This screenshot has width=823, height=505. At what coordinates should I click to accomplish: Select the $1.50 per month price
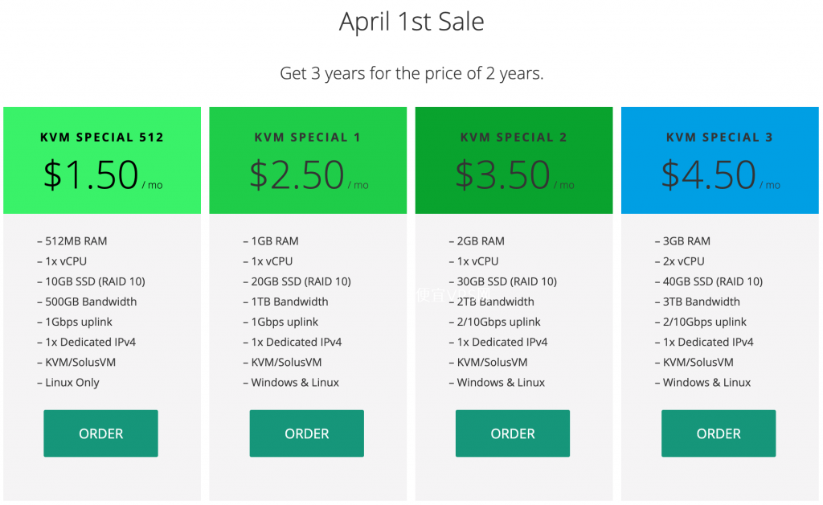(102, 174)
